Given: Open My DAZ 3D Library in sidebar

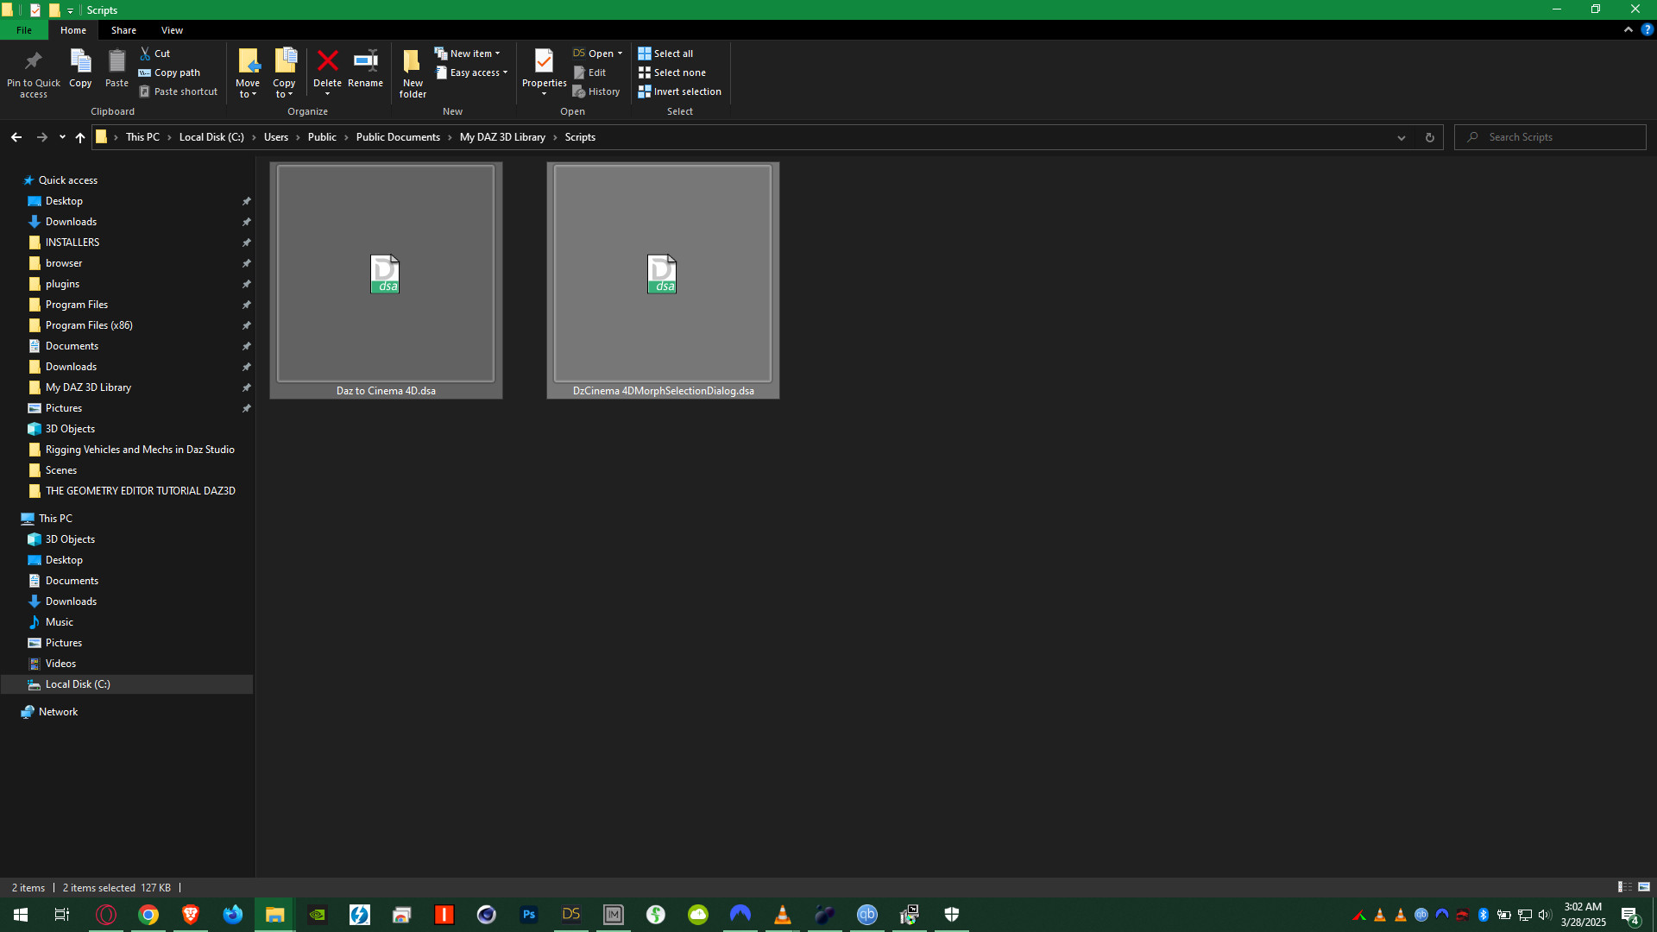Looking at the screenshot, I should [x=88, y=387].
